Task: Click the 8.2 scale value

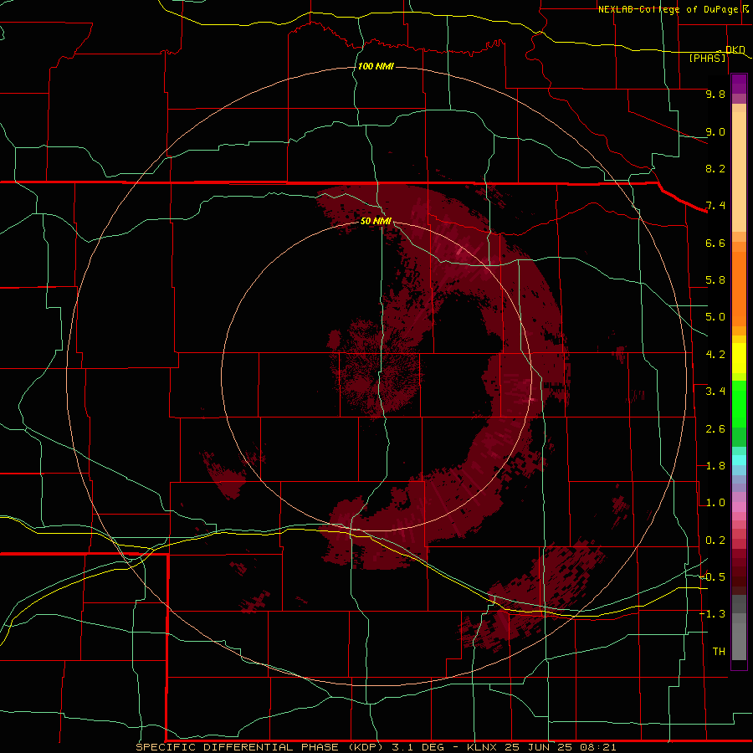Action: click(x=715, y=168)
